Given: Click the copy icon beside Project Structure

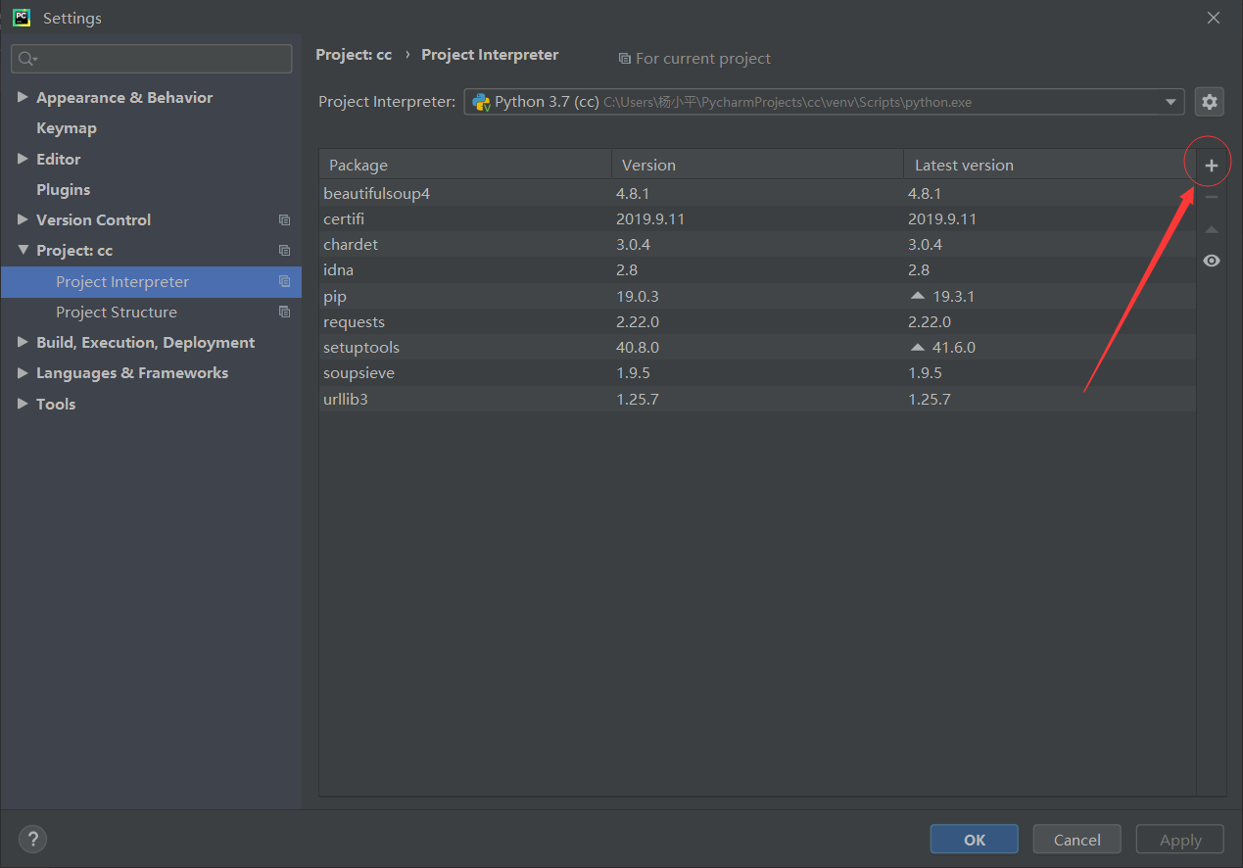Looking at the screenshot, I should point(284,312).
